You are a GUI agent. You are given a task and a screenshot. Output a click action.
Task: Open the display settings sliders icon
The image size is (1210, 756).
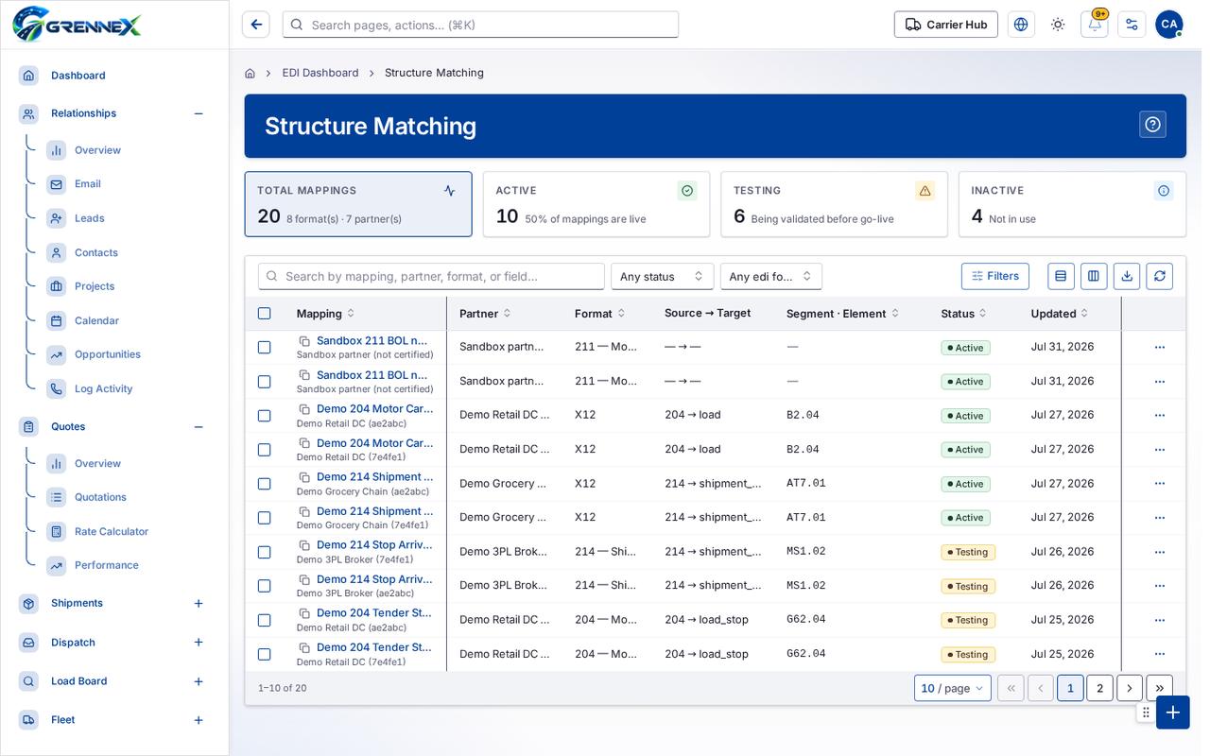tap(1132, 25)
